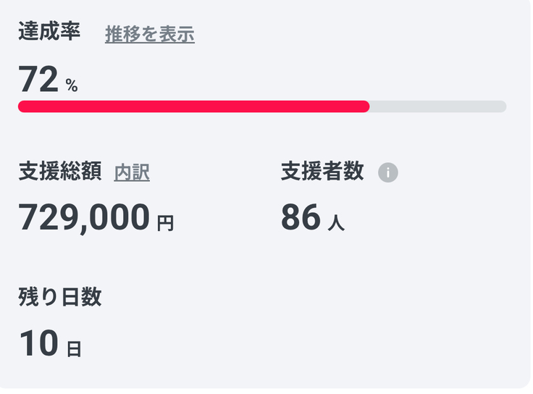Image resolution: width=533 pixels, height=394 pixels.
Task: Click the right tip of the red progress fill
Action: [x=366, y=106]
